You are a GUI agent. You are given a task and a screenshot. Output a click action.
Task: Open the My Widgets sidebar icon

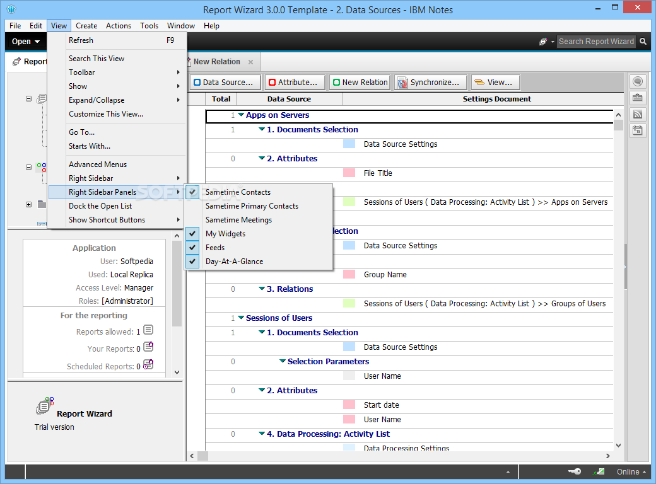[638, 98]
